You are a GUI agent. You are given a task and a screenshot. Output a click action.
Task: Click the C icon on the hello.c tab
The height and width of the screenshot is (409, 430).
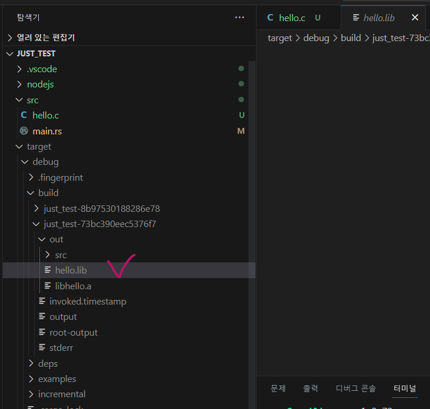[x=270, y=18]
